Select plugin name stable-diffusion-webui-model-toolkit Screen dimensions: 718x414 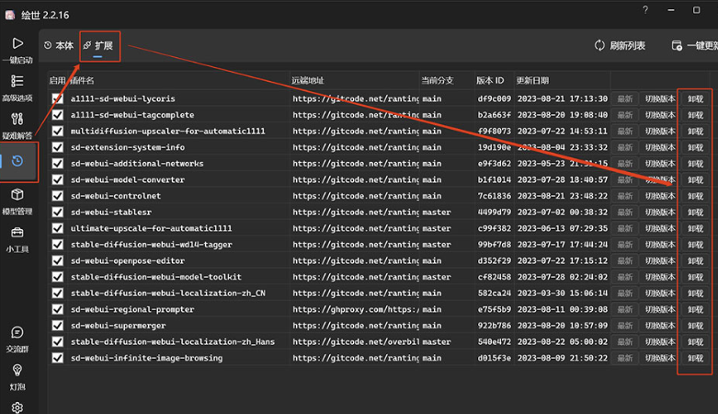pos(156,277)
